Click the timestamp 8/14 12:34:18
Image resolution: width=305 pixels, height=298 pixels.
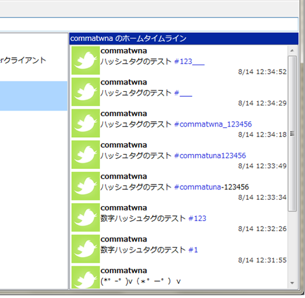click(262, 135)
